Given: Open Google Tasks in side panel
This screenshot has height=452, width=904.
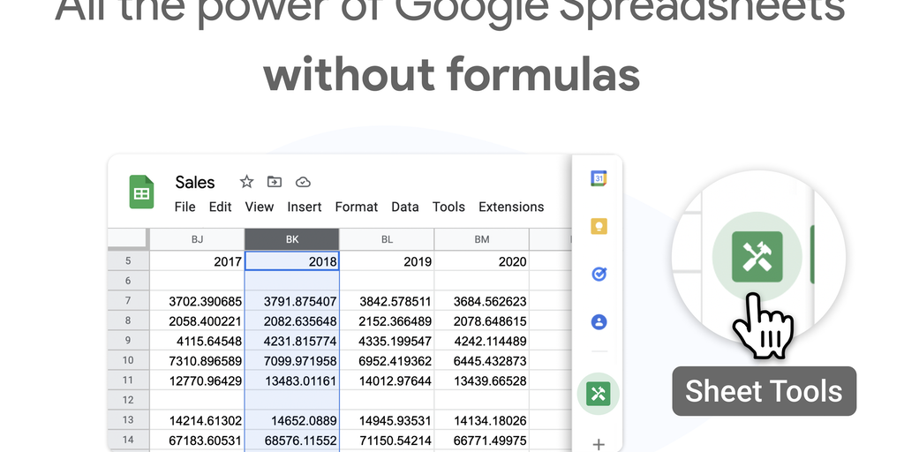Looking at the screenshot, I should 599,274.
